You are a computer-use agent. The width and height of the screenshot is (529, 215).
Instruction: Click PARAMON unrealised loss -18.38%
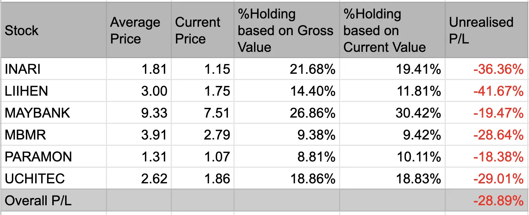[x=487, y=157]
